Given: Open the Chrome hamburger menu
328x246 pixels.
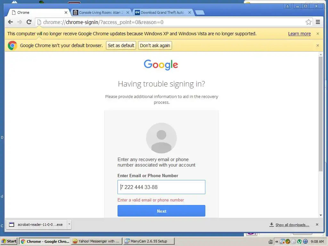Looking at the screenshot, I should [x=318, y=22].
